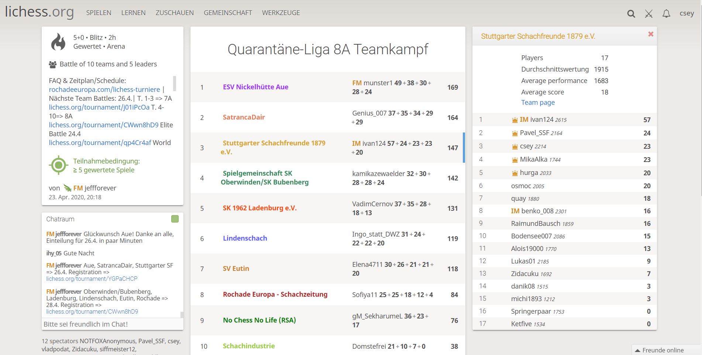Open player RaimundBausch in team list

tap(542, 224)
